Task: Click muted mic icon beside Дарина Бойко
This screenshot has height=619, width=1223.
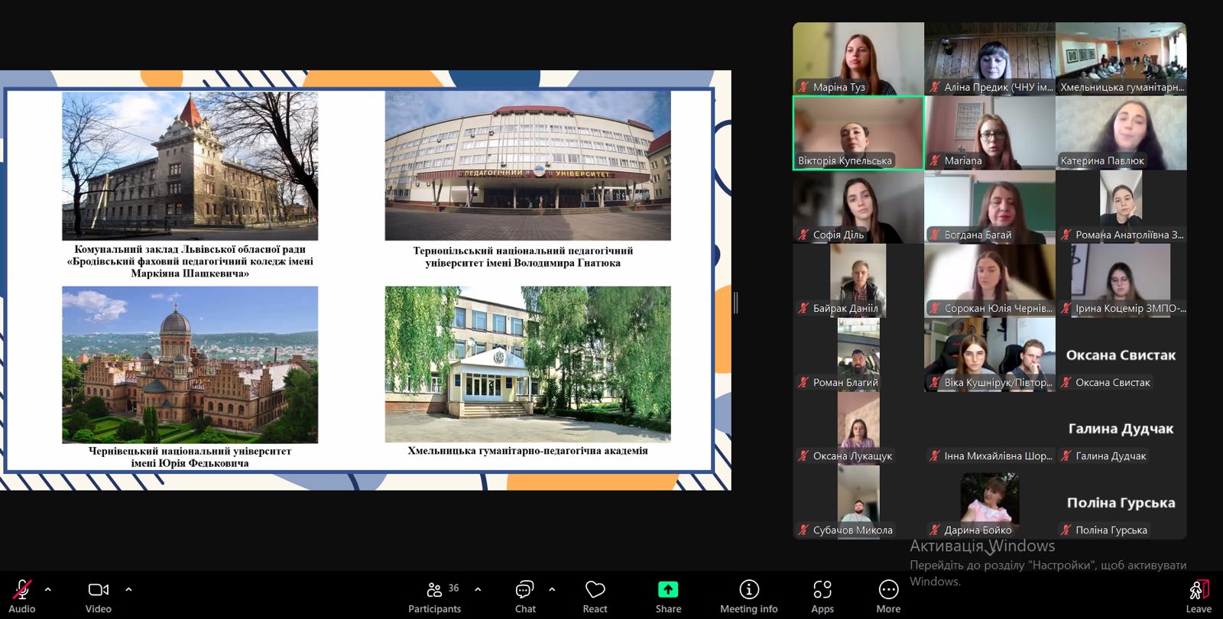Action: (x=935, y=530)
